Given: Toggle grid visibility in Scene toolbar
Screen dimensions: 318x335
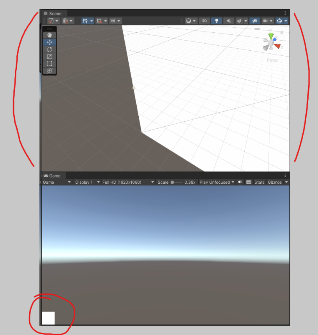Looking at the screenshot, I should tap(85, 21).
